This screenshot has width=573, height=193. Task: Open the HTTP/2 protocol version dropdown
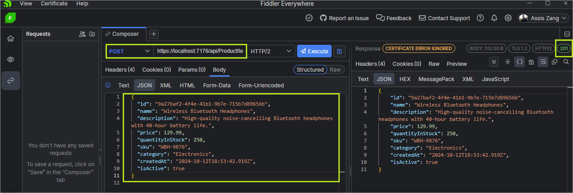click(x=271, y=51)
